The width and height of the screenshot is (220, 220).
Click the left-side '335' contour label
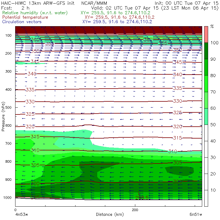coord(30,89)
